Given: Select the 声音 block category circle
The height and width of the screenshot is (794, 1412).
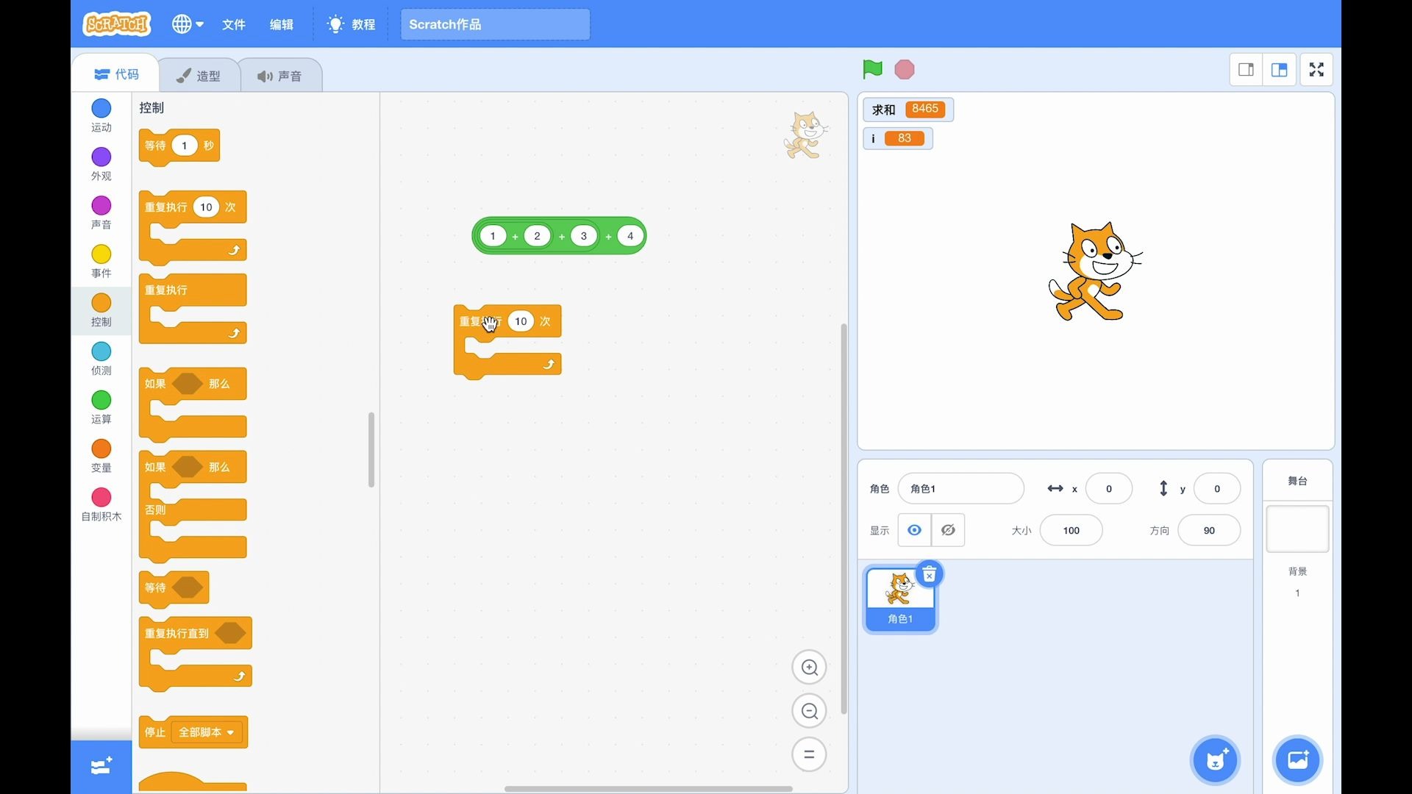Looking at the screenshot, I should pyautogui.click(x=101, y=206).
